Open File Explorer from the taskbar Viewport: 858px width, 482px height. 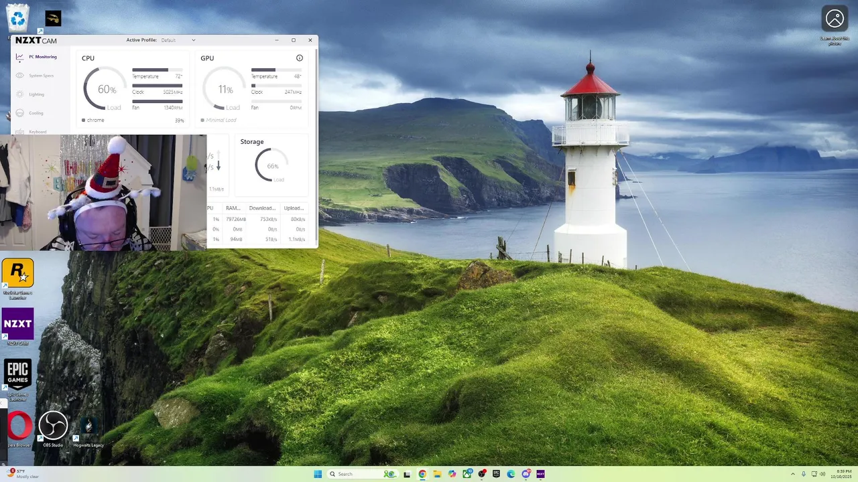(x=437, y=474)
